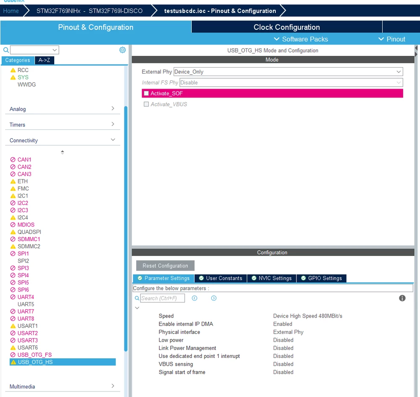Click the info icon in parameter settings
420x397 pixels.
(402, 298)
